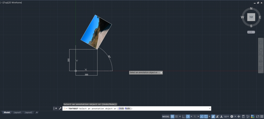The image size is (264, 119).
Task: Open ShowMotion in navigation bar
Action: pyautogui.click(x=261, y=68)
